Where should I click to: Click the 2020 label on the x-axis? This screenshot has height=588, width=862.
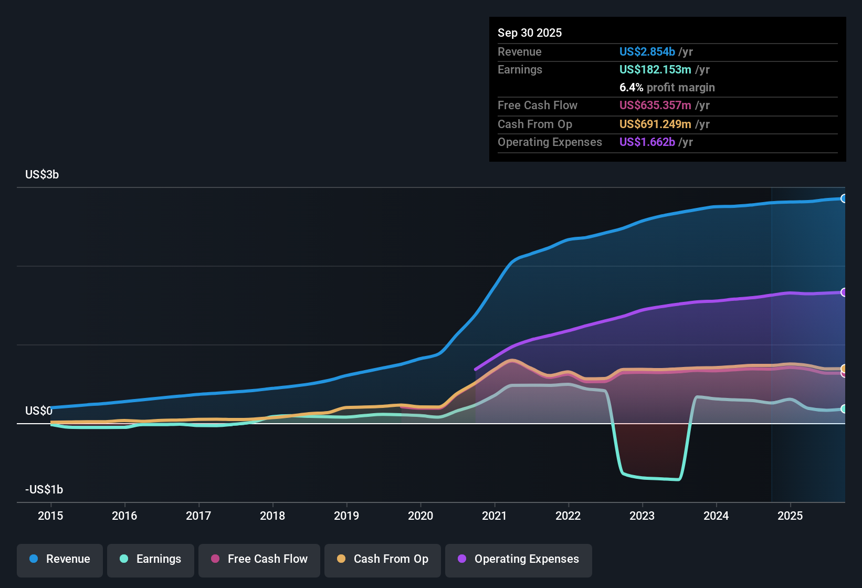pos(421,516)
